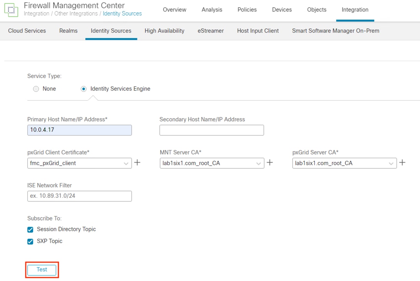The image size is (420, 281).
Task: Switch to High Availability tab
Action: click(164, 31)
